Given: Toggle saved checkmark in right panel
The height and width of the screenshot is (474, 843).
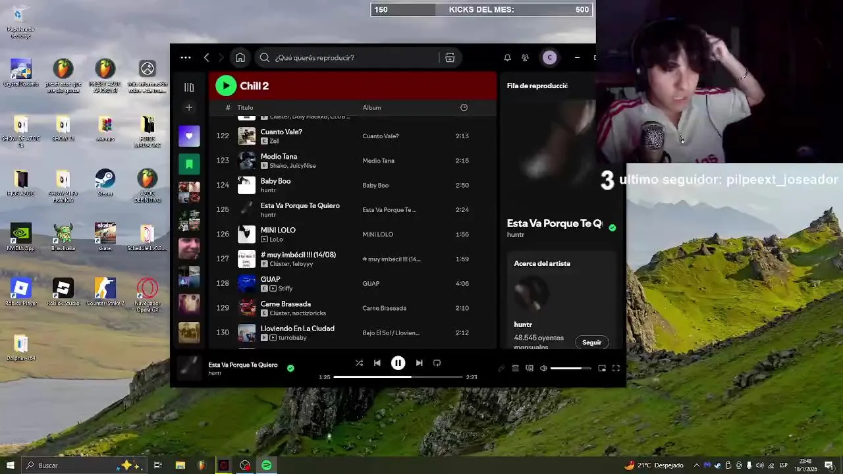Looking at the screenshot, I should pos(612,228).
